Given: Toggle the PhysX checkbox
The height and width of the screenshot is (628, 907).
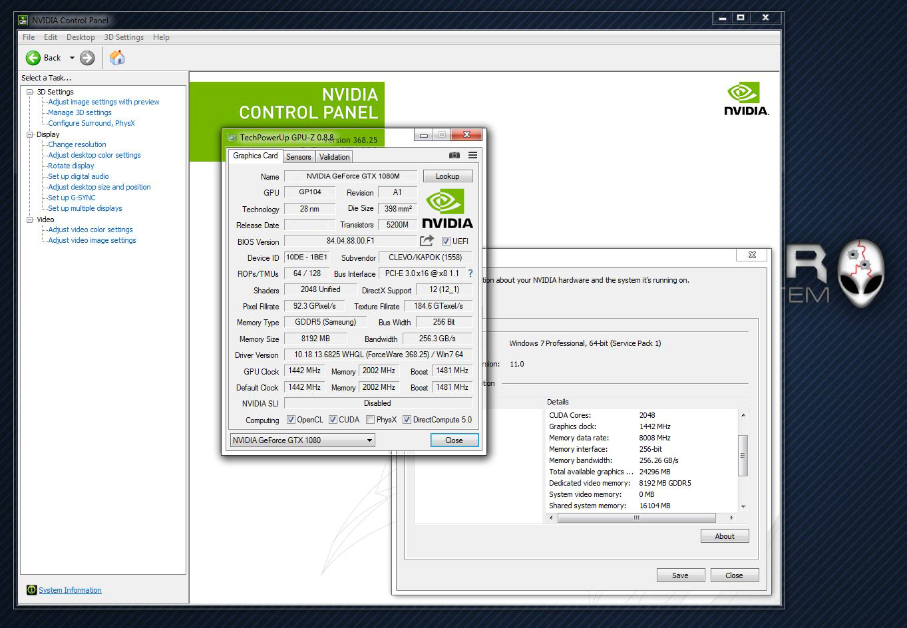Looking at the screenshot, I should [370, 420].
